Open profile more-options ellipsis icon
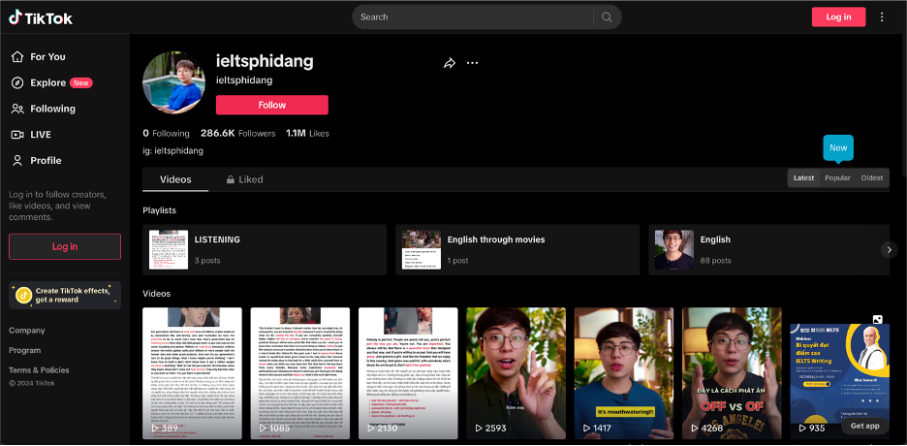The image size is (907, 446). (x=473, y=63)
